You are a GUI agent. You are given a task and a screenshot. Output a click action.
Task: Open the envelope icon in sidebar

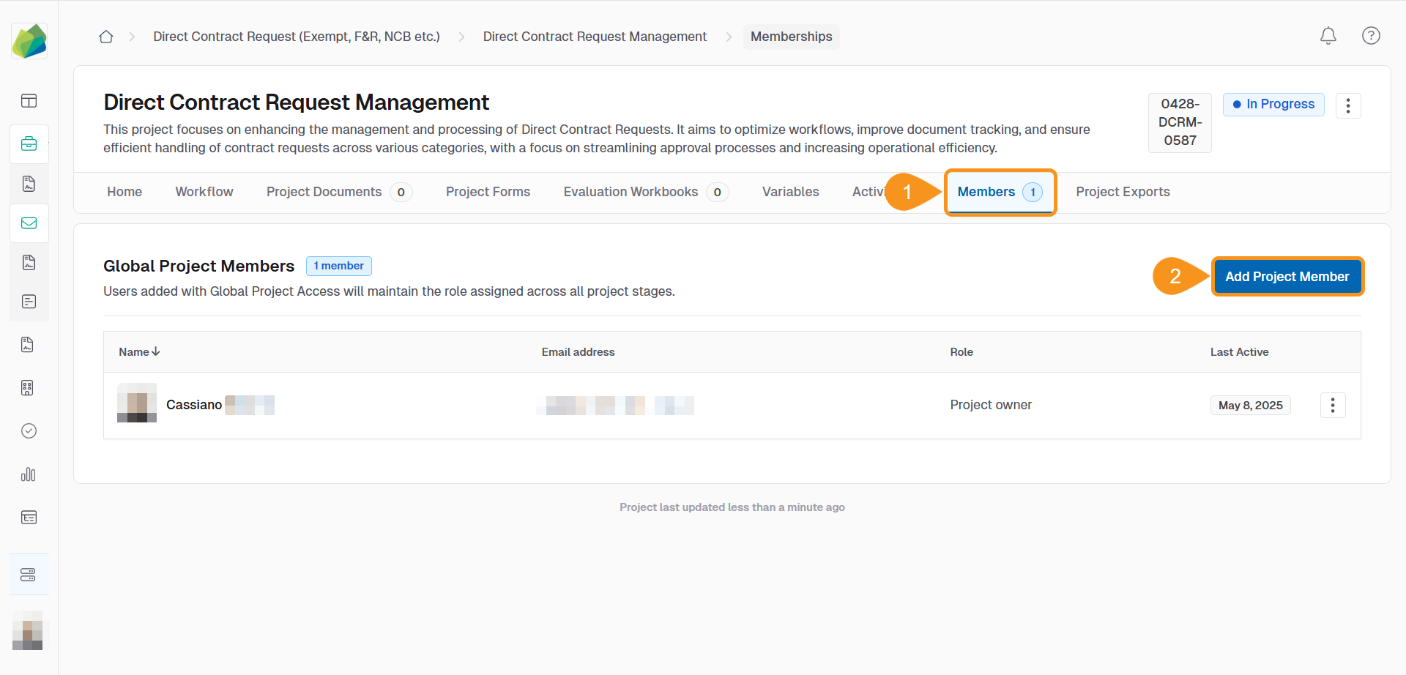pyautogui.click(x=29, y=223)
